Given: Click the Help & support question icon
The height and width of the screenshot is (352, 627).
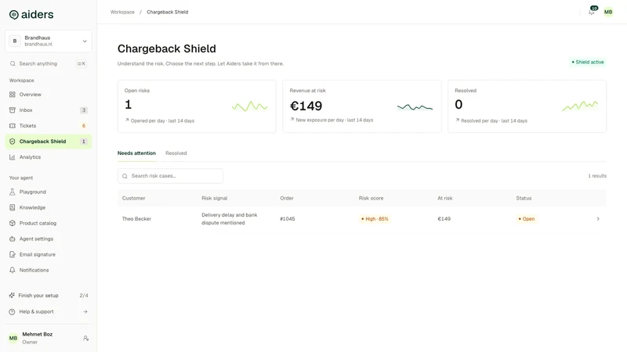Looking at the screenshot, I should 12,311.
